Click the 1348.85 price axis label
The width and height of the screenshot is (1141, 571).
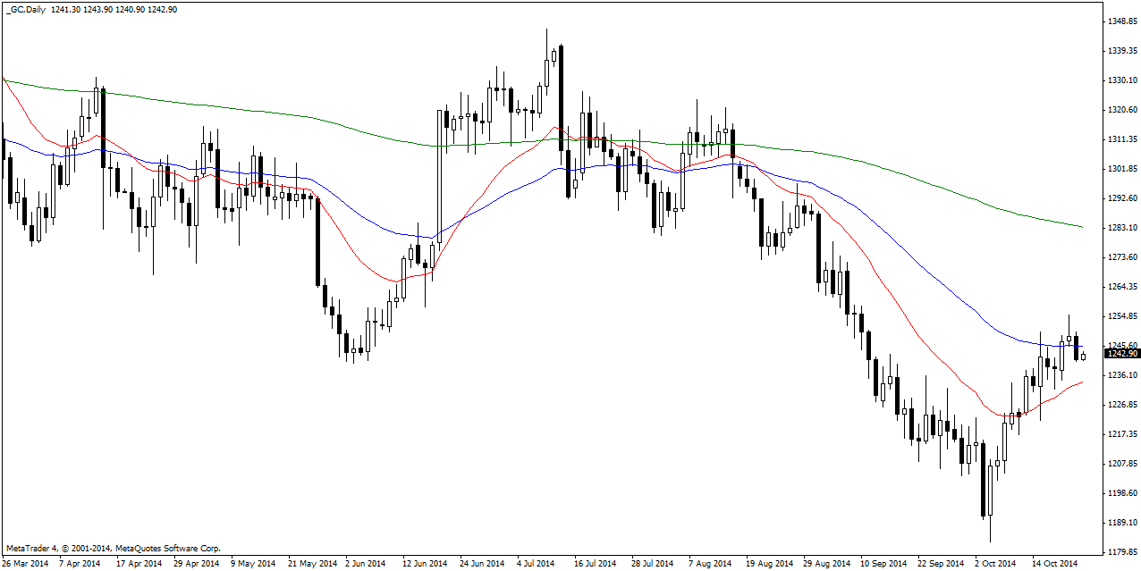tap(1121, 21)
